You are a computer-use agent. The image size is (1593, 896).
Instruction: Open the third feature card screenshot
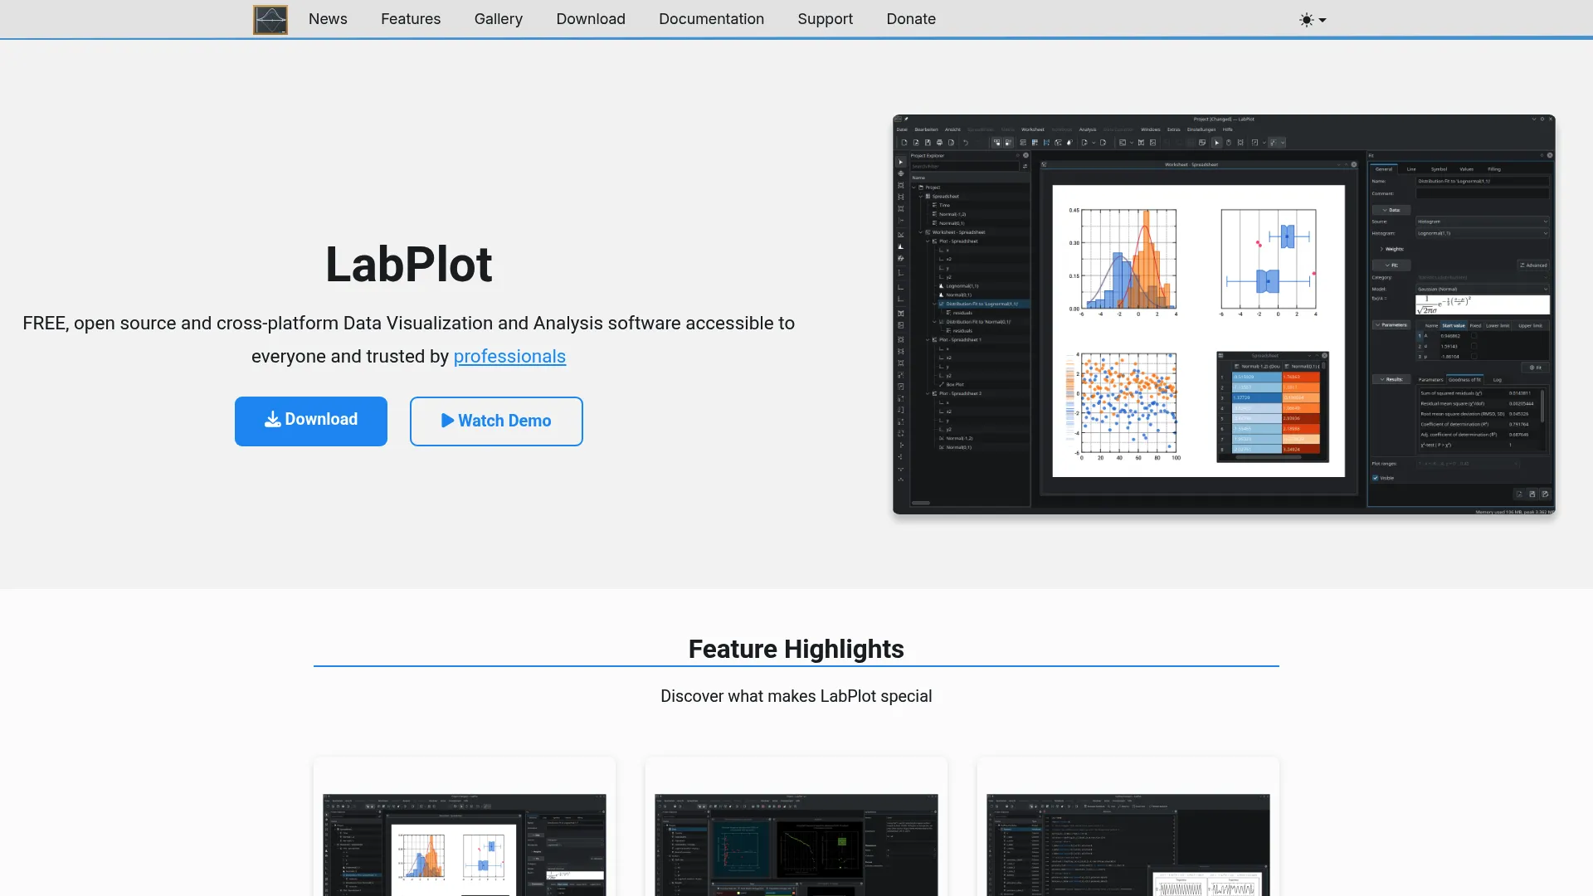point(1128,845)
